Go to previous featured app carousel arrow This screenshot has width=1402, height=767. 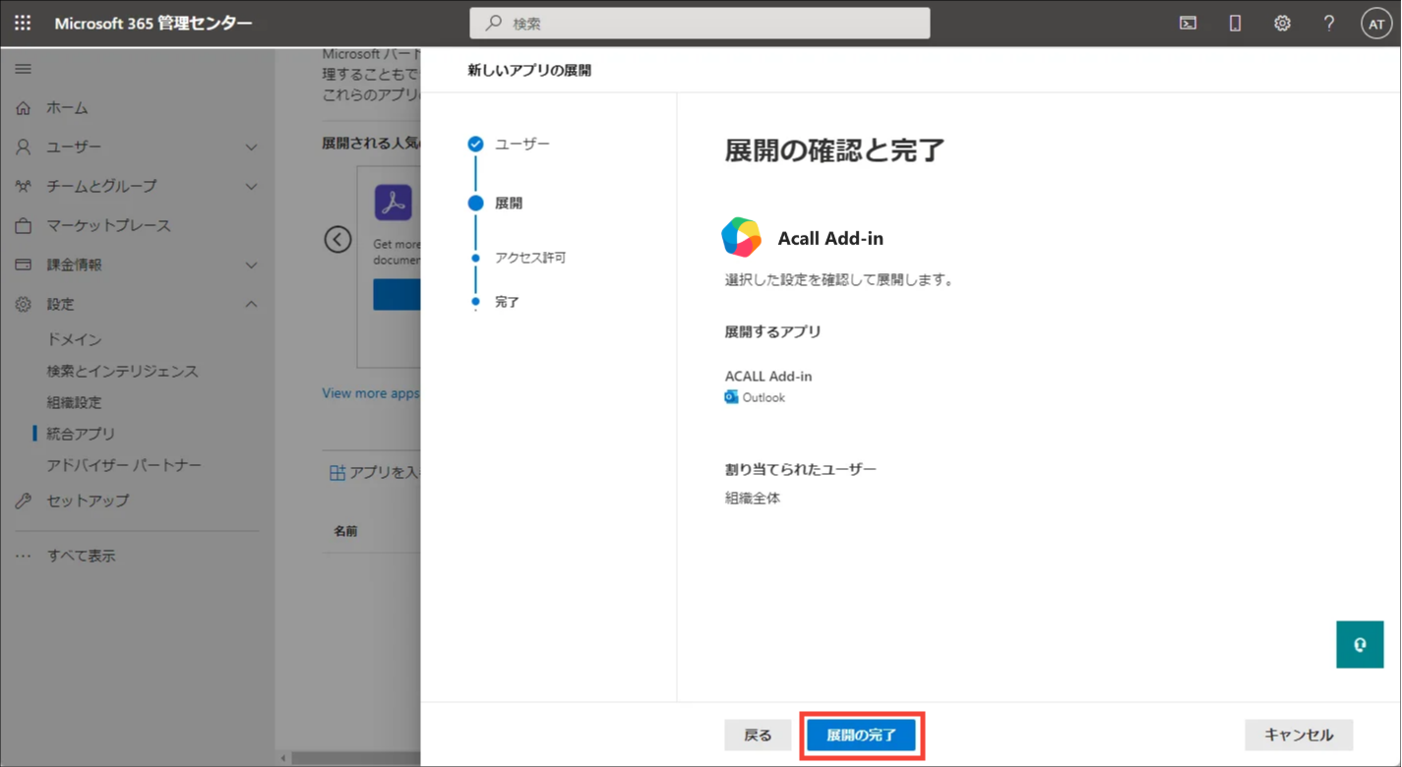click(337, 239)
